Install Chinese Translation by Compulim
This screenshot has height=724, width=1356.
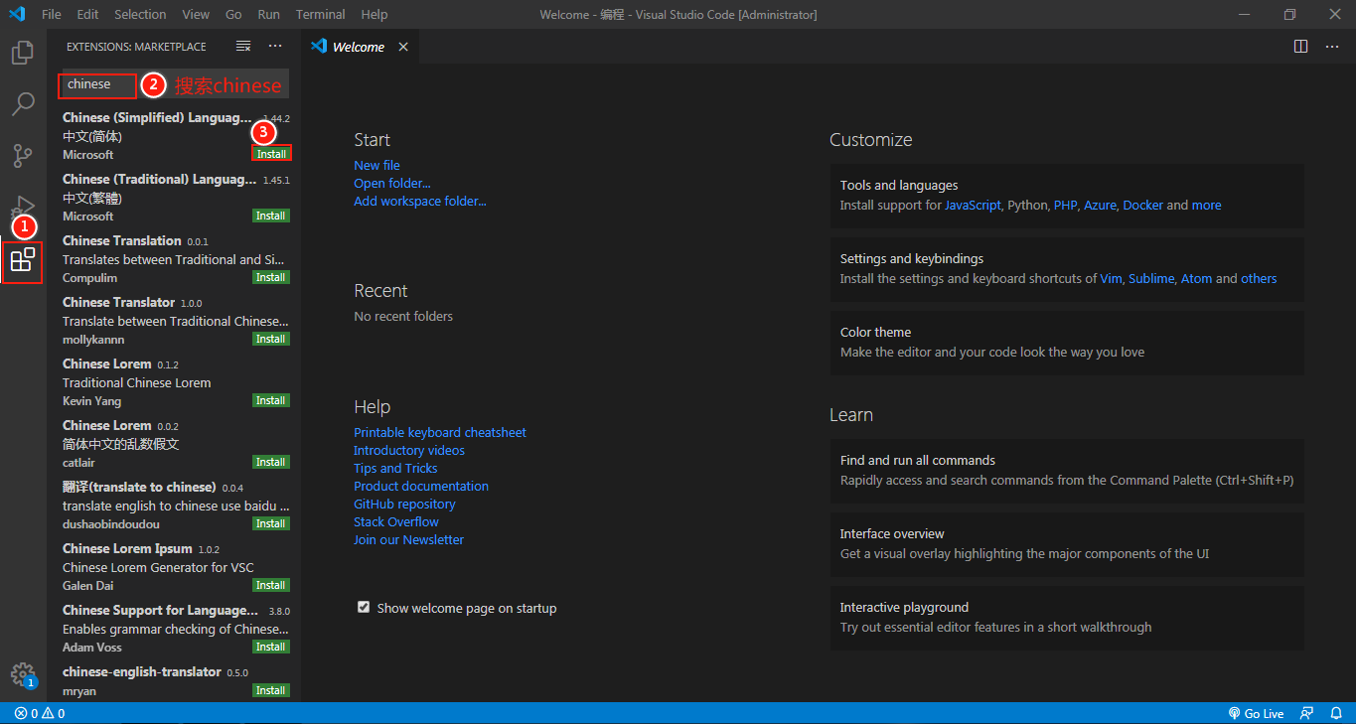click(x=271, y=277)
